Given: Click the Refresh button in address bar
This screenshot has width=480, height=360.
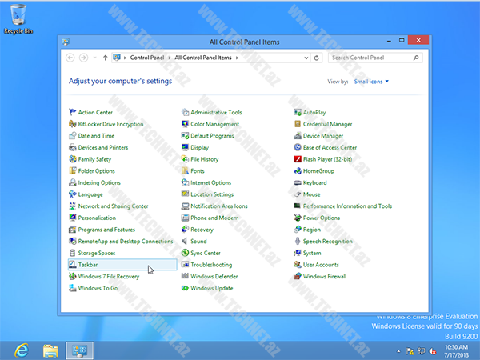Looking at the screenshot, I should [x=317, y=58].
